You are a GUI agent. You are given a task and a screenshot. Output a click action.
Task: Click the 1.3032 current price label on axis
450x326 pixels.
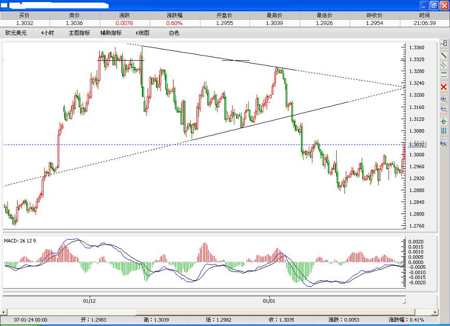pyautogui.click(x=416, y=144)
